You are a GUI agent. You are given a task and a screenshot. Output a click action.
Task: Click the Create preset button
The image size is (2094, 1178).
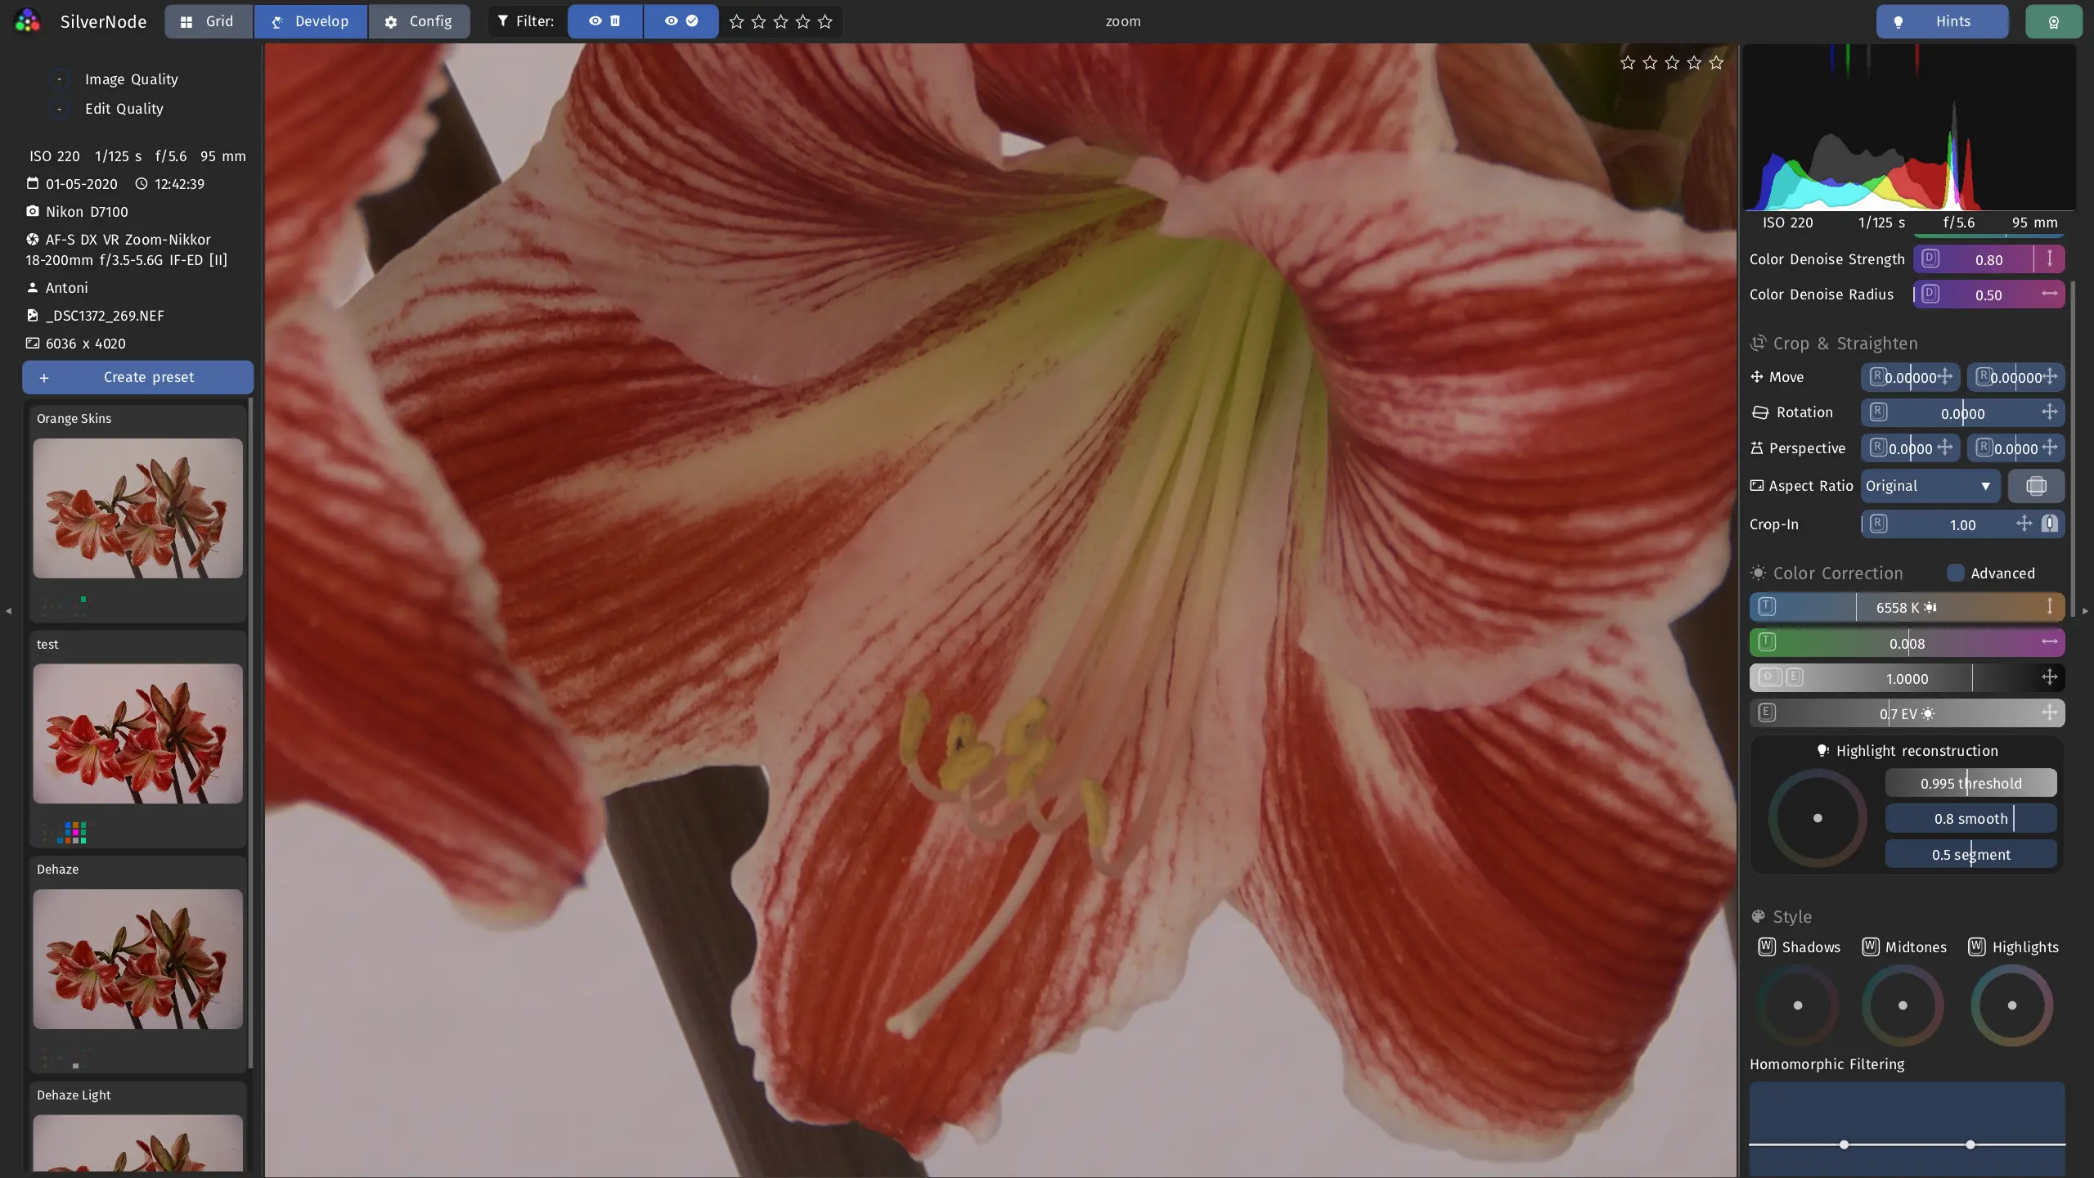coord(137,377)
